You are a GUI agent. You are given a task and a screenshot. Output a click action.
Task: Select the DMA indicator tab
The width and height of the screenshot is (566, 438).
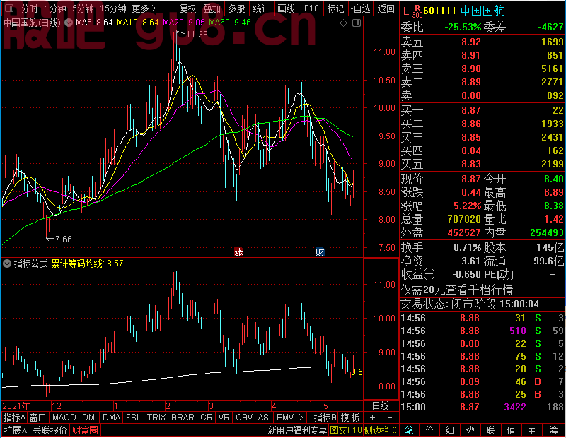[x=112, y=418]
